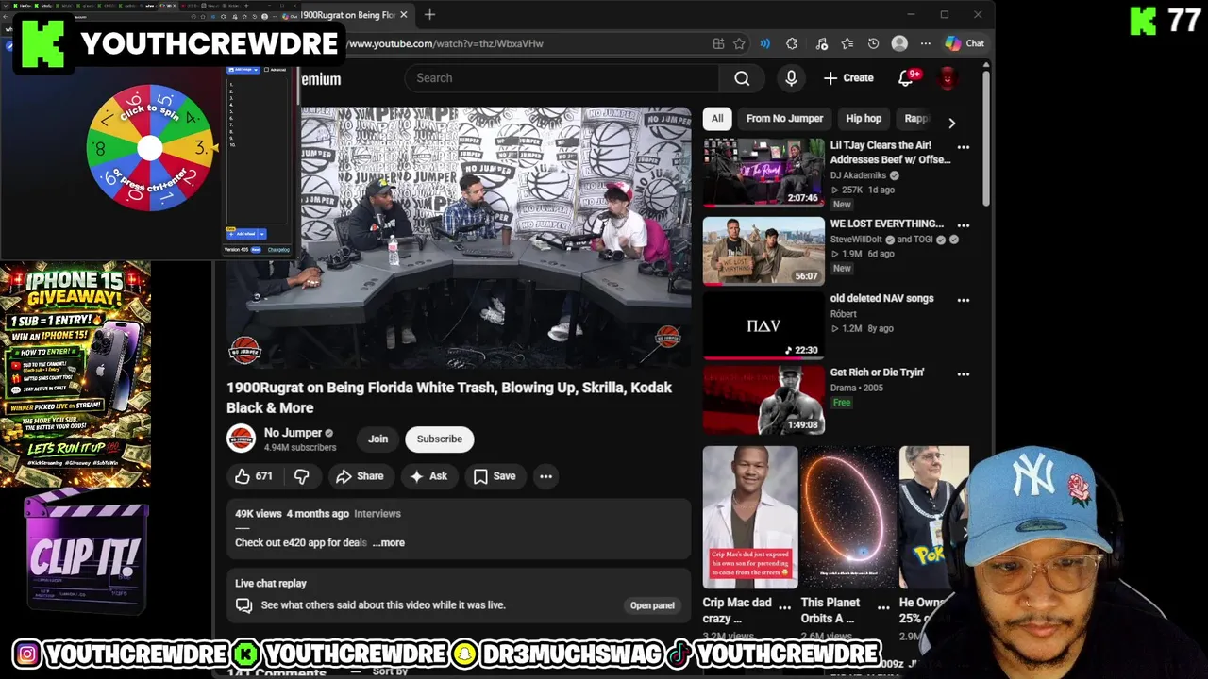The height and width of the screenshot is (679, 1208).
Task: Toggle read aloud sound waves icon
Action: coord(765,43)
